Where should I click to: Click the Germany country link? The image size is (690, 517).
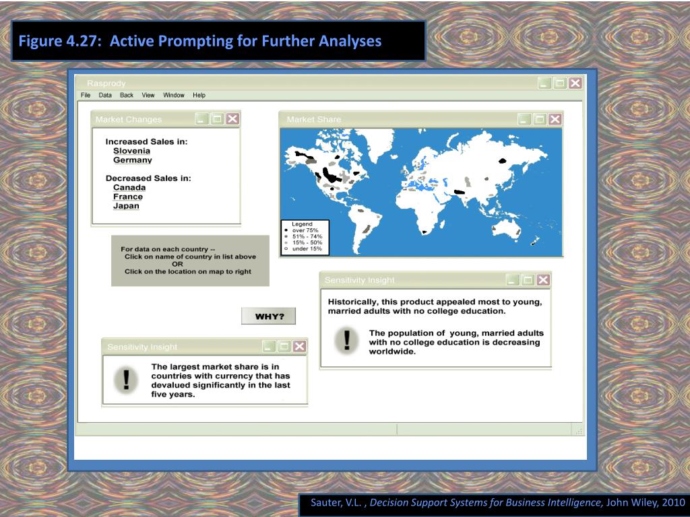[x=133, y=160]
